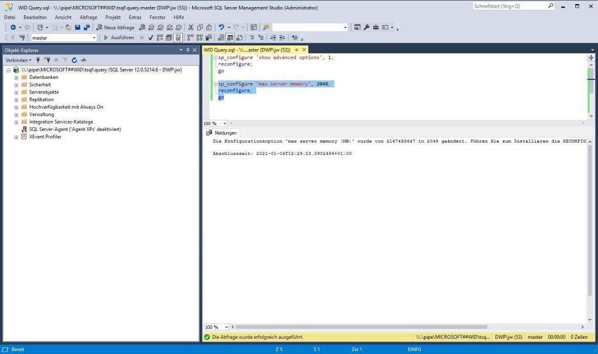Parse the query with the checkmark icon
Screen dimensions: 598x354
coord(151,37)
